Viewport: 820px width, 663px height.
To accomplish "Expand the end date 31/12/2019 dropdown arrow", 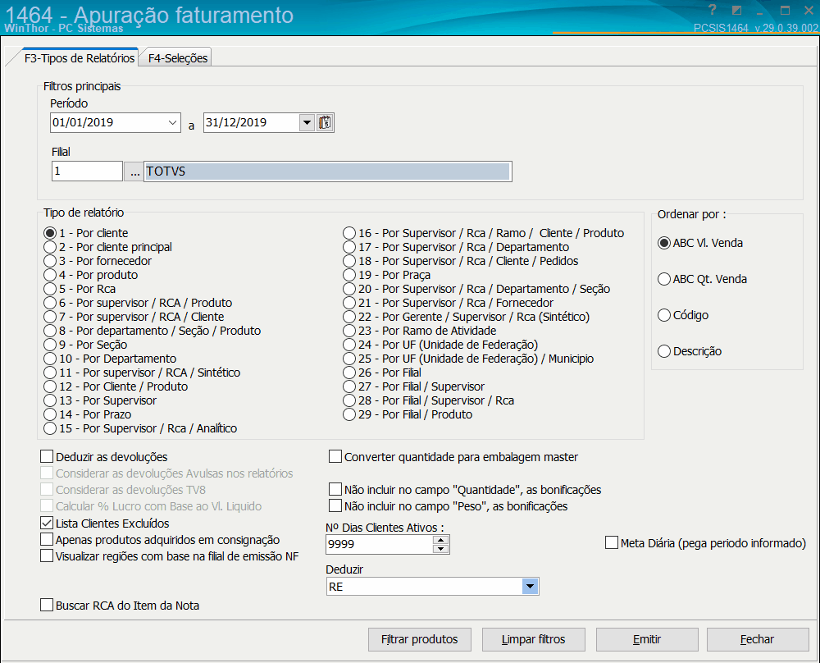I will [307, 123].
